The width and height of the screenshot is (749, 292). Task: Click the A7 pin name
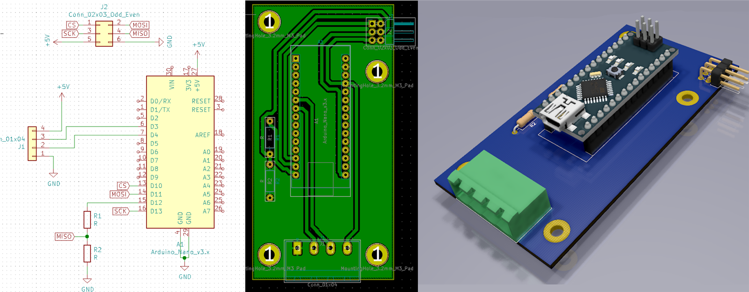coord(207,211)
